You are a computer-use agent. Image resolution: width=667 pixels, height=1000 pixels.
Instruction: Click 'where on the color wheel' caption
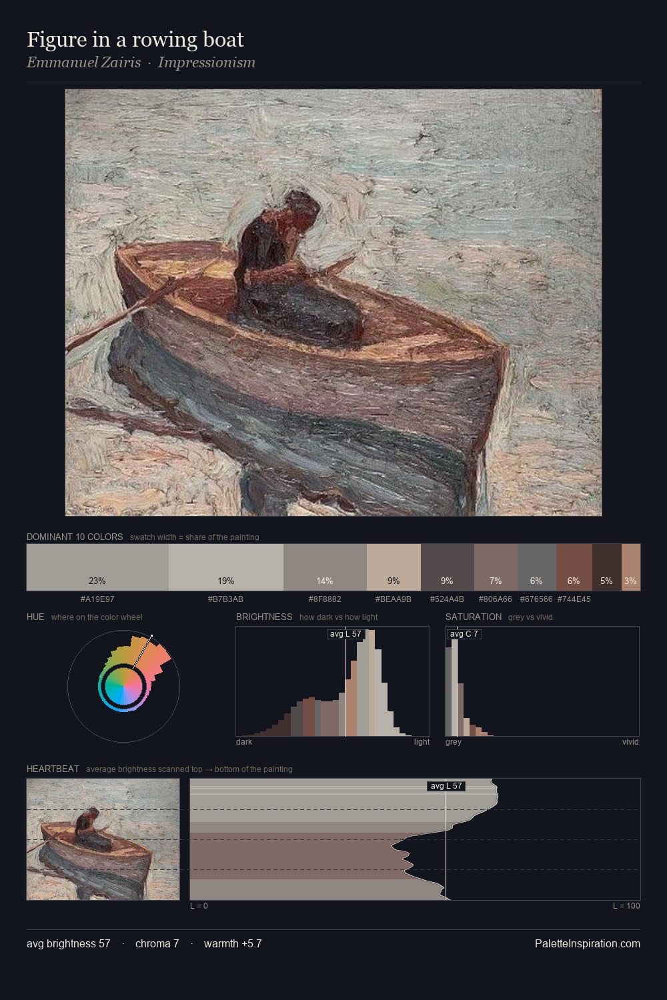(97, 617)
